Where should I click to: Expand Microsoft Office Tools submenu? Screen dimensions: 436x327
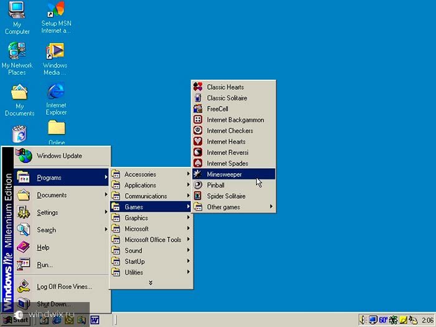click(x=151, y=239)
